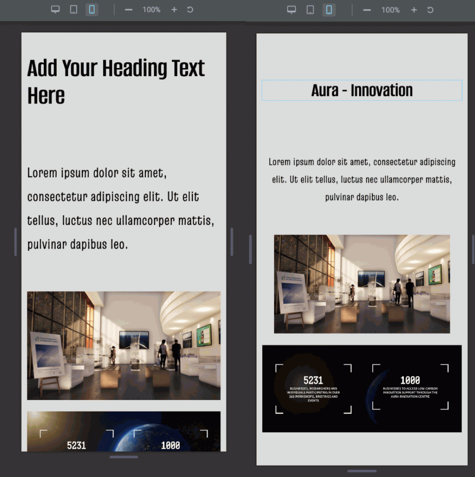Click the 100% zoom value above Add Your Heading preview

(x=151, y=10)
